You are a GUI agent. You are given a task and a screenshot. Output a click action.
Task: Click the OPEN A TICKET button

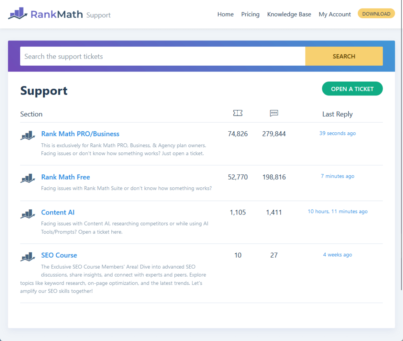tap(352, 89)
